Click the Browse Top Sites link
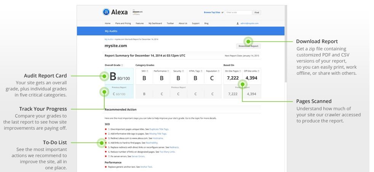Image resolution: width=374 pixels, height=172 pixels. point(212,13)
